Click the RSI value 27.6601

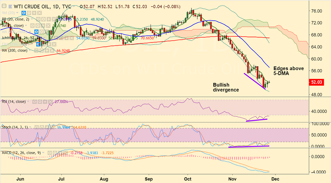(x=61, y=102)
